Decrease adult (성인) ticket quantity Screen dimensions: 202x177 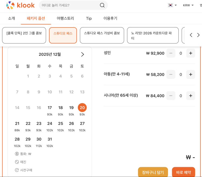coord(171,53)
